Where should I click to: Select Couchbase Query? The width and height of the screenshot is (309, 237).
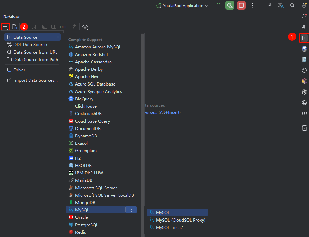click(x=101, y=121)
